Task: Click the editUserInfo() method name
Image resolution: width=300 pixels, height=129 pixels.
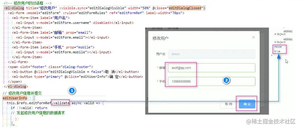Action: [x=14, y=98]
